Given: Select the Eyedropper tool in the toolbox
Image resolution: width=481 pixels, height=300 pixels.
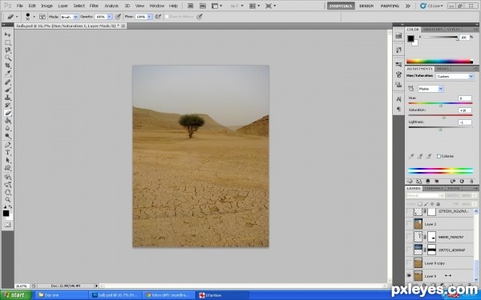Looking at the screenshot, I should coord(8,73).
